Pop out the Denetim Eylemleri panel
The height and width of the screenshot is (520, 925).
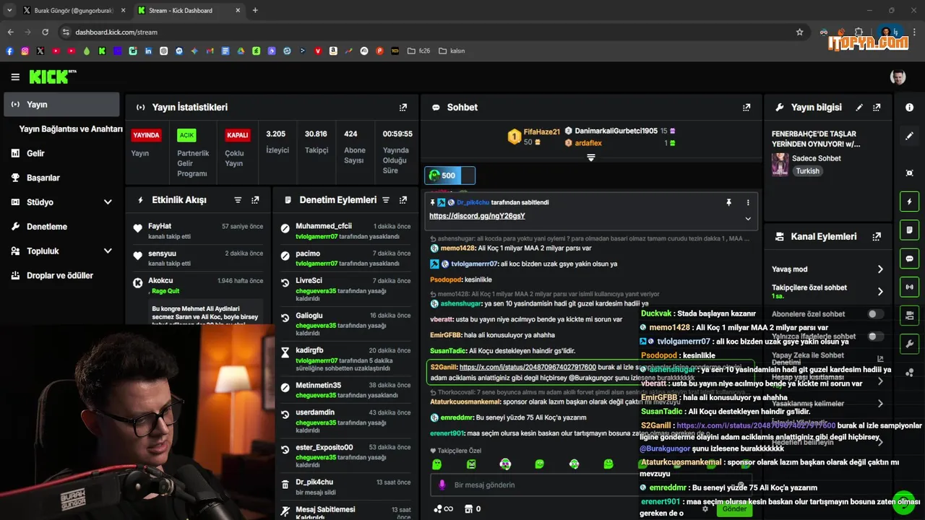pos(403,199)
